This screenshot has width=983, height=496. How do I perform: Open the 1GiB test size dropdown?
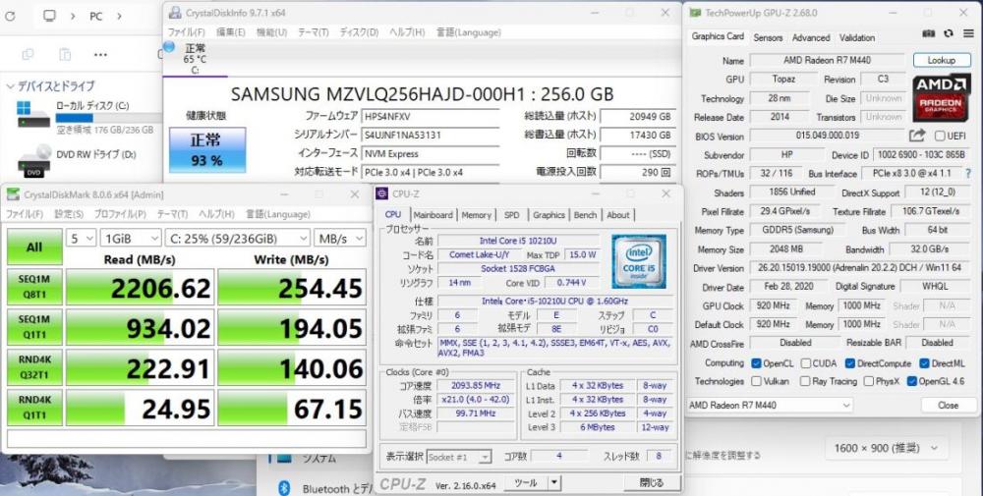132,238
